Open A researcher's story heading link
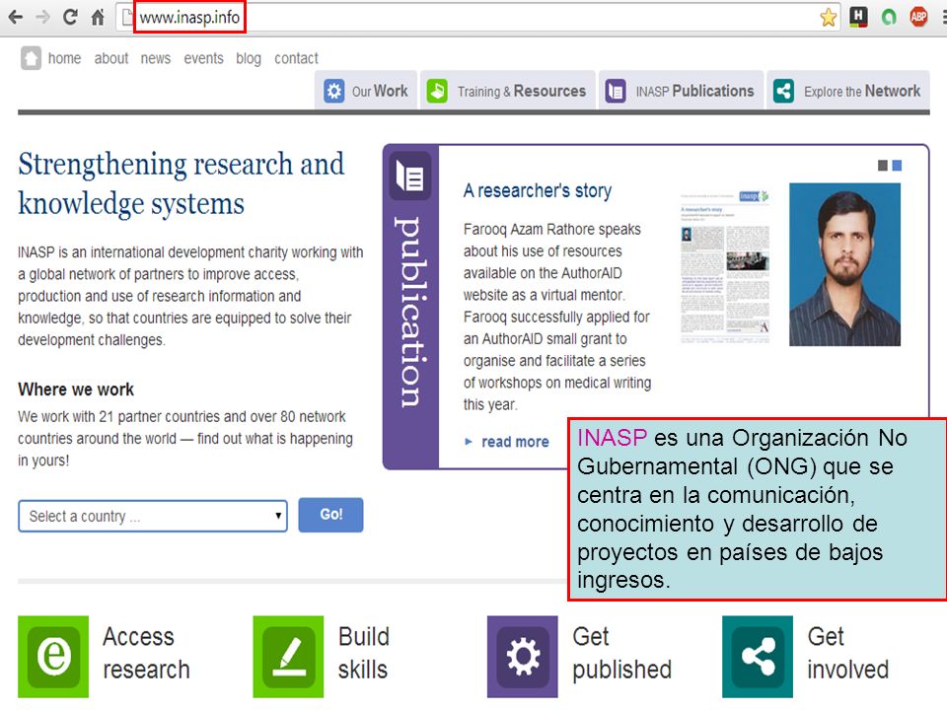 coord(538,191)
